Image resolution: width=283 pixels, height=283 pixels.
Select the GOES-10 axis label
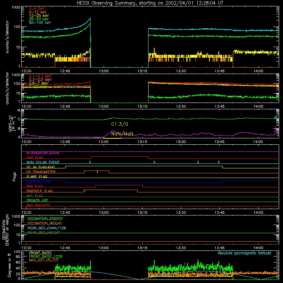[11, 123]
